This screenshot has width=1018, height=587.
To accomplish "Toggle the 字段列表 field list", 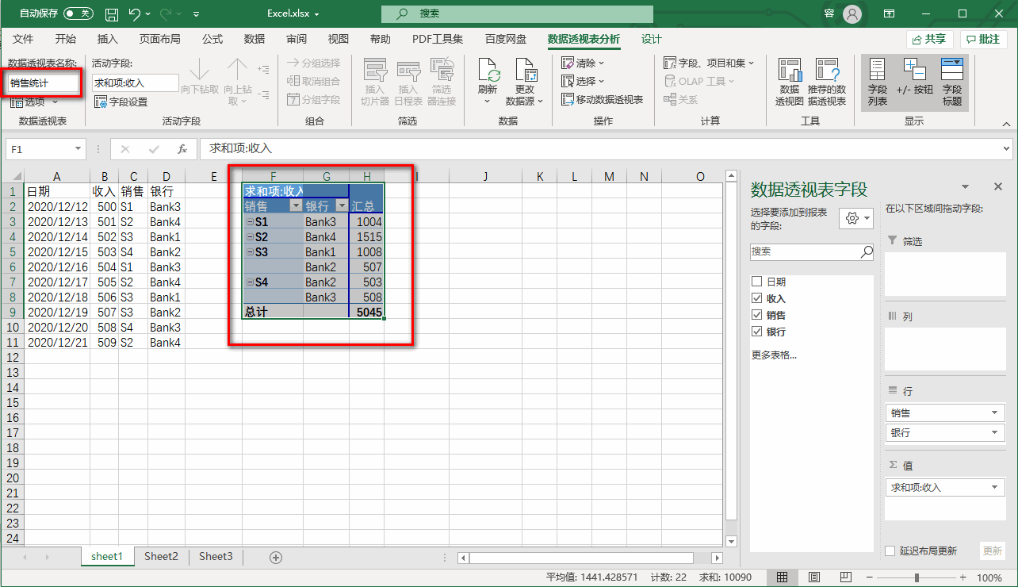I will 878,82.
